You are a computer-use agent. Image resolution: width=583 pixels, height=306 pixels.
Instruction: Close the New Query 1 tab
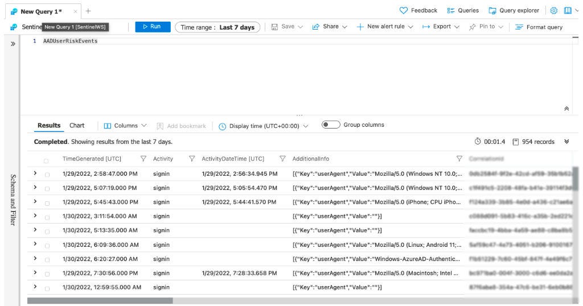(75, 11)
